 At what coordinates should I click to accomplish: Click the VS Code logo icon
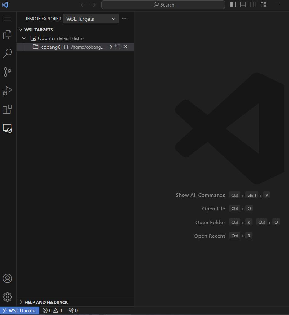pos(5,5)
